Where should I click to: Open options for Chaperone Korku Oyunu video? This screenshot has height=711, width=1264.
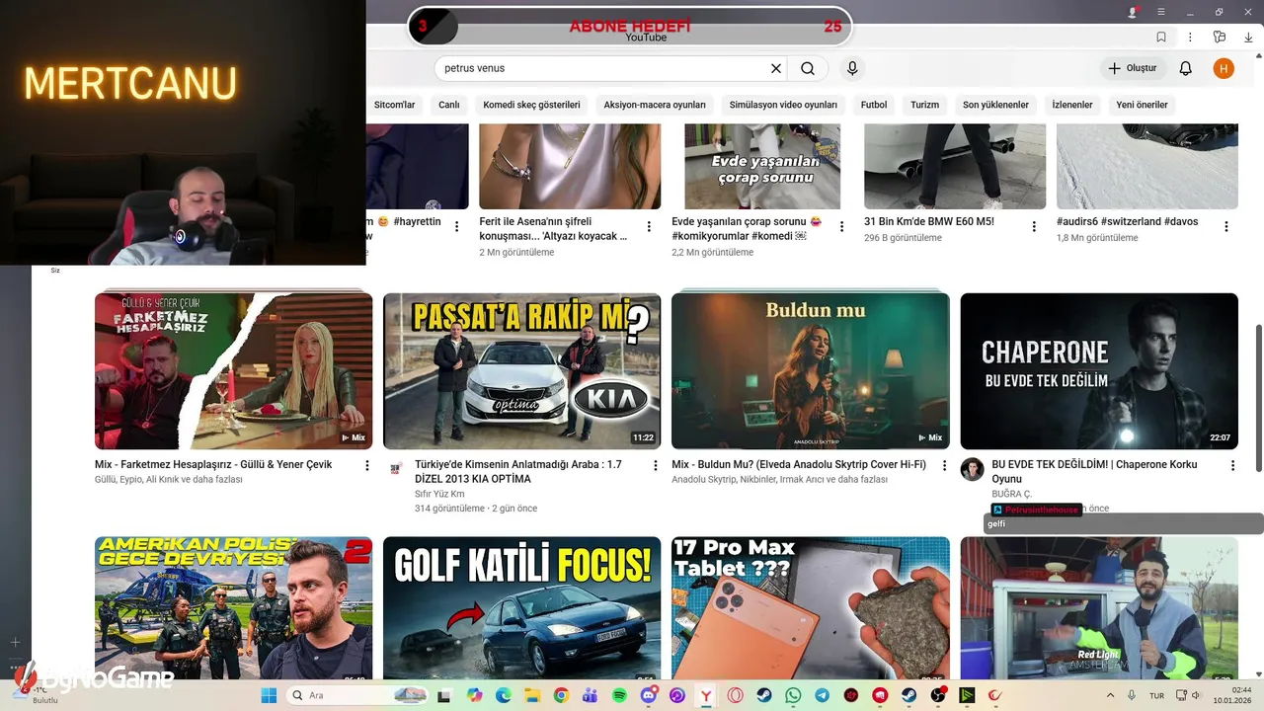pyautogui.click(x=1232, y=465)
